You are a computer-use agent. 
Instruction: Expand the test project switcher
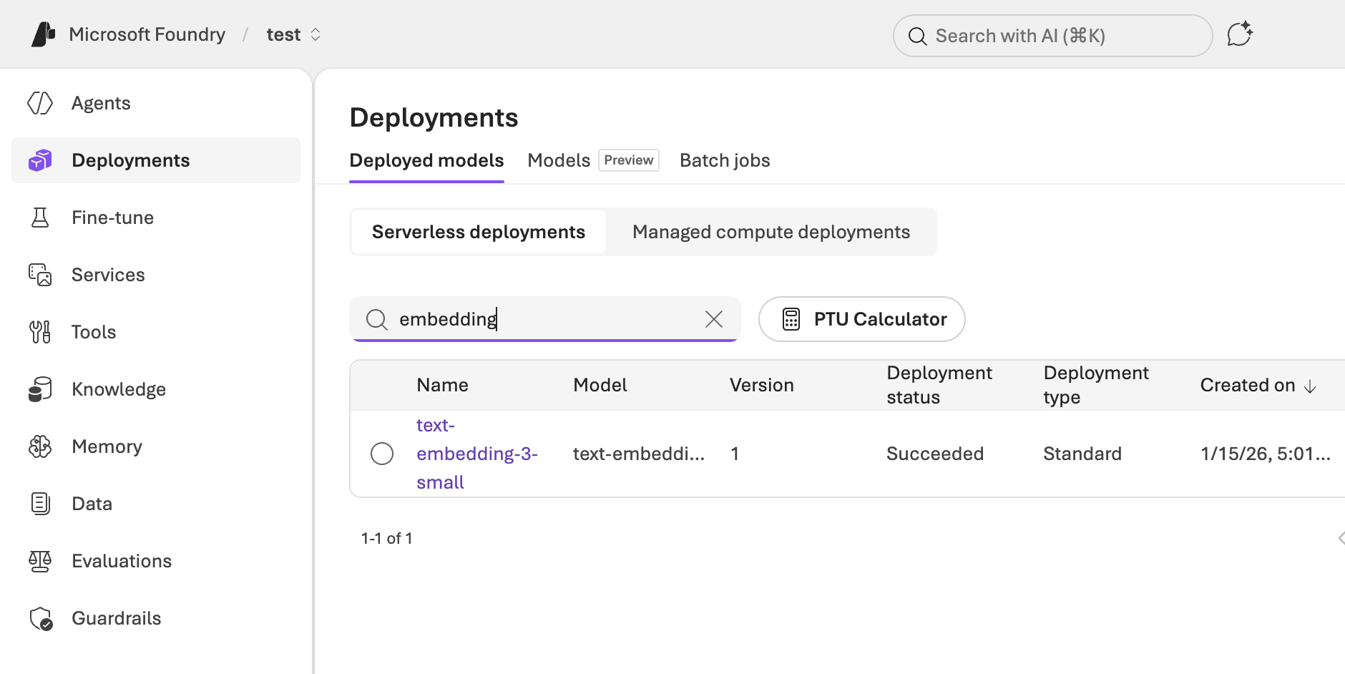(x=316, y=34)
